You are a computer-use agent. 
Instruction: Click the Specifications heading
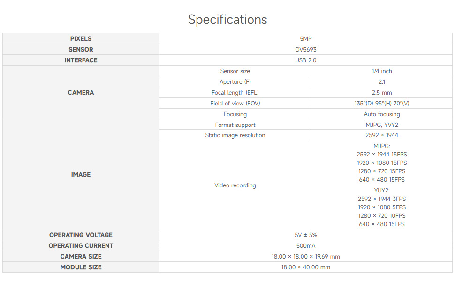click(227, 20)
